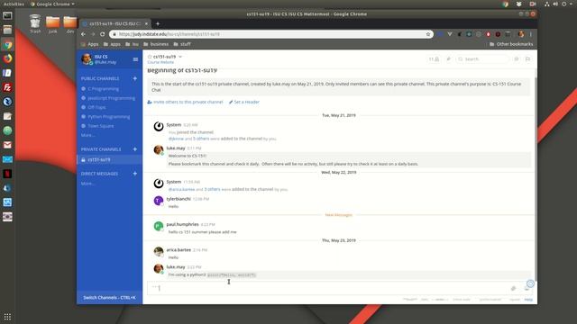This screenshot has width=577, height=324.
Task: Click Invite others to this private channel
Action: pos(185,102)
